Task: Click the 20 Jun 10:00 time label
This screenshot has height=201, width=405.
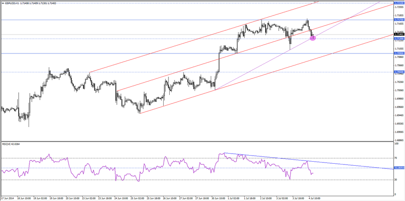Action: pos(72,199)
